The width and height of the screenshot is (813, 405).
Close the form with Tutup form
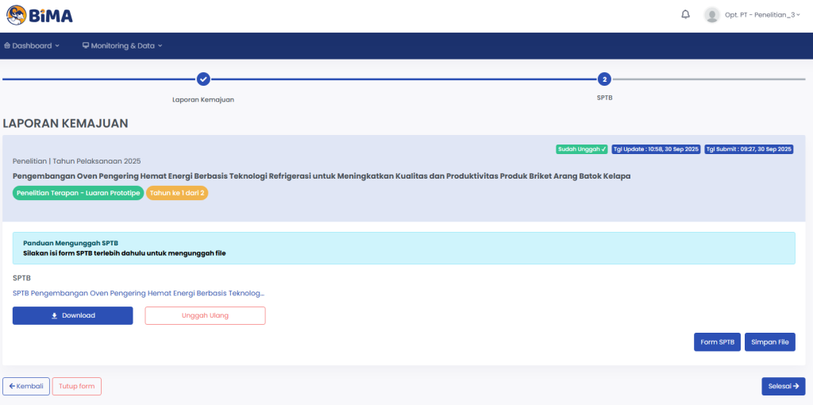pyautogui.click(x=77, y=387)
